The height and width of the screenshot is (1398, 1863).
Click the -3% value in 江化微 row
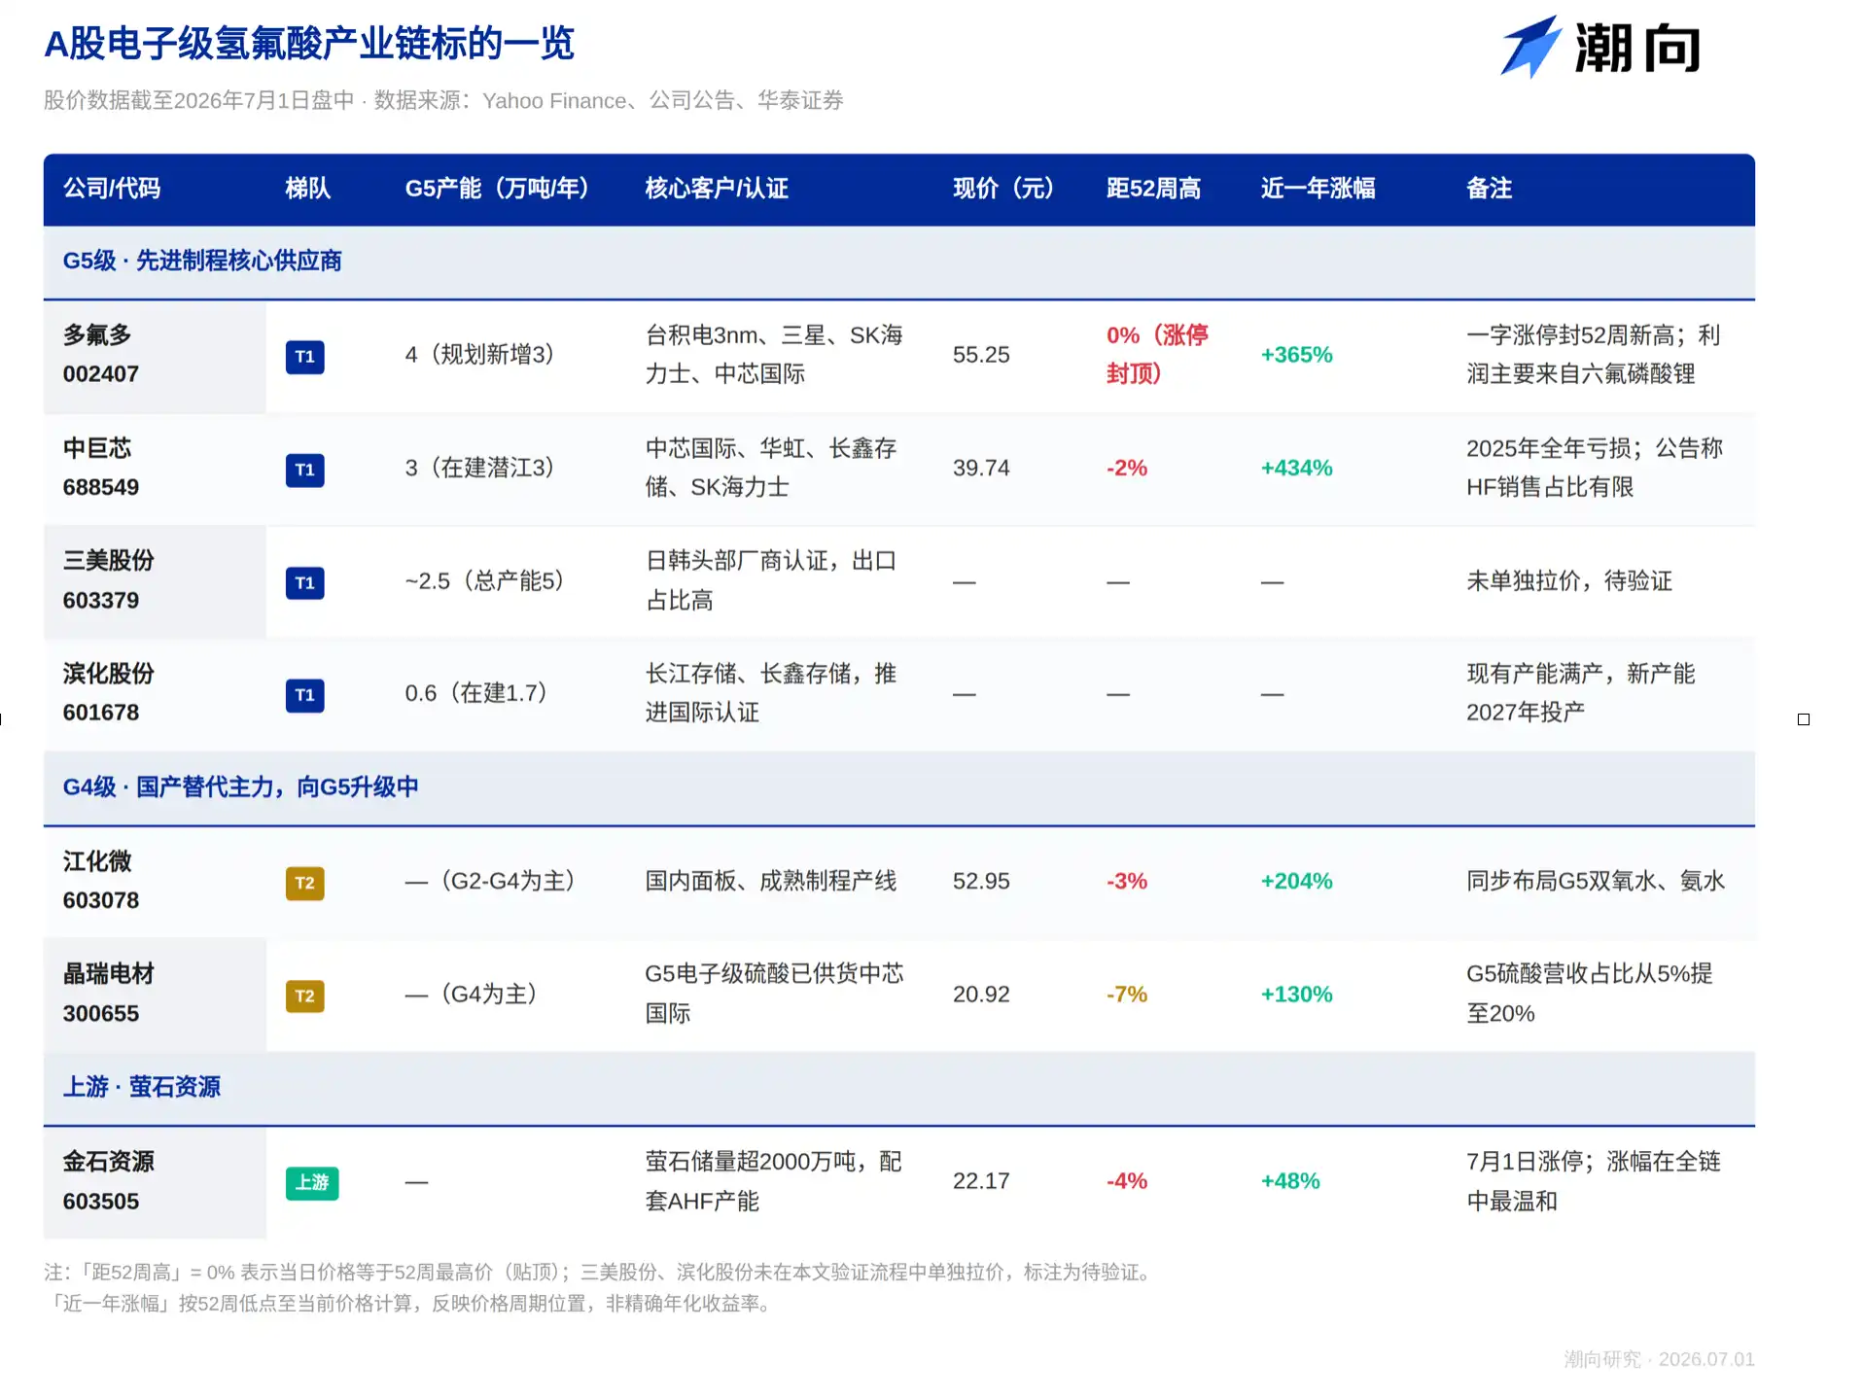click(x=1127, y=881)
